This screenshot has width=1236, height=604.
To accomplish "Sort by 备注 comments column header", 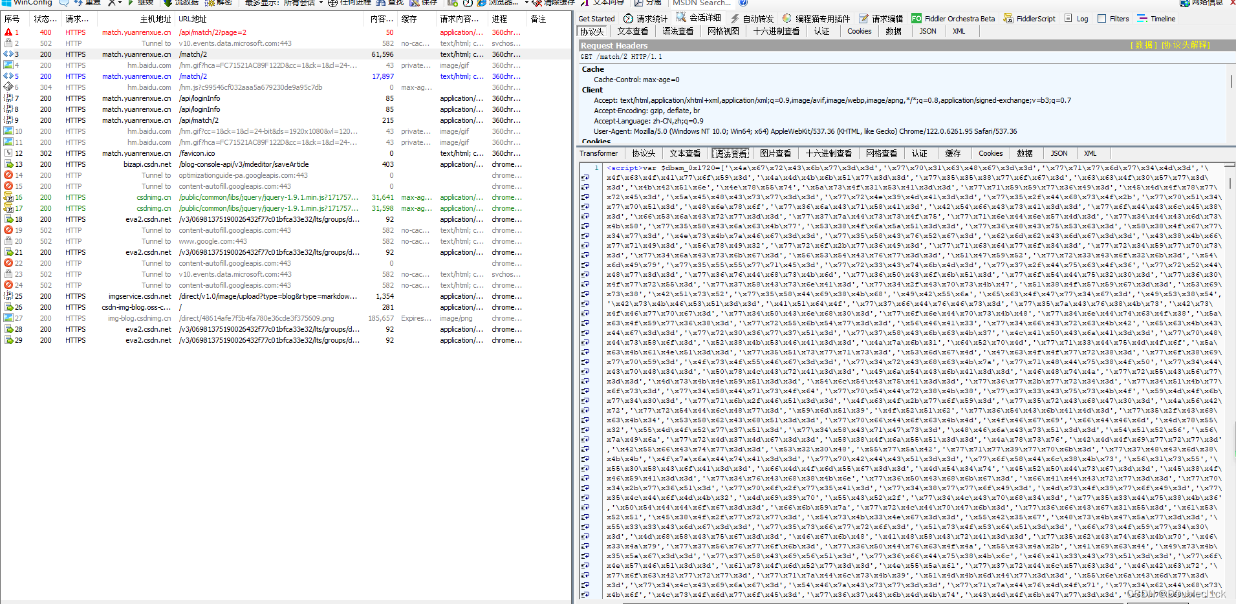I will [548, 19].
